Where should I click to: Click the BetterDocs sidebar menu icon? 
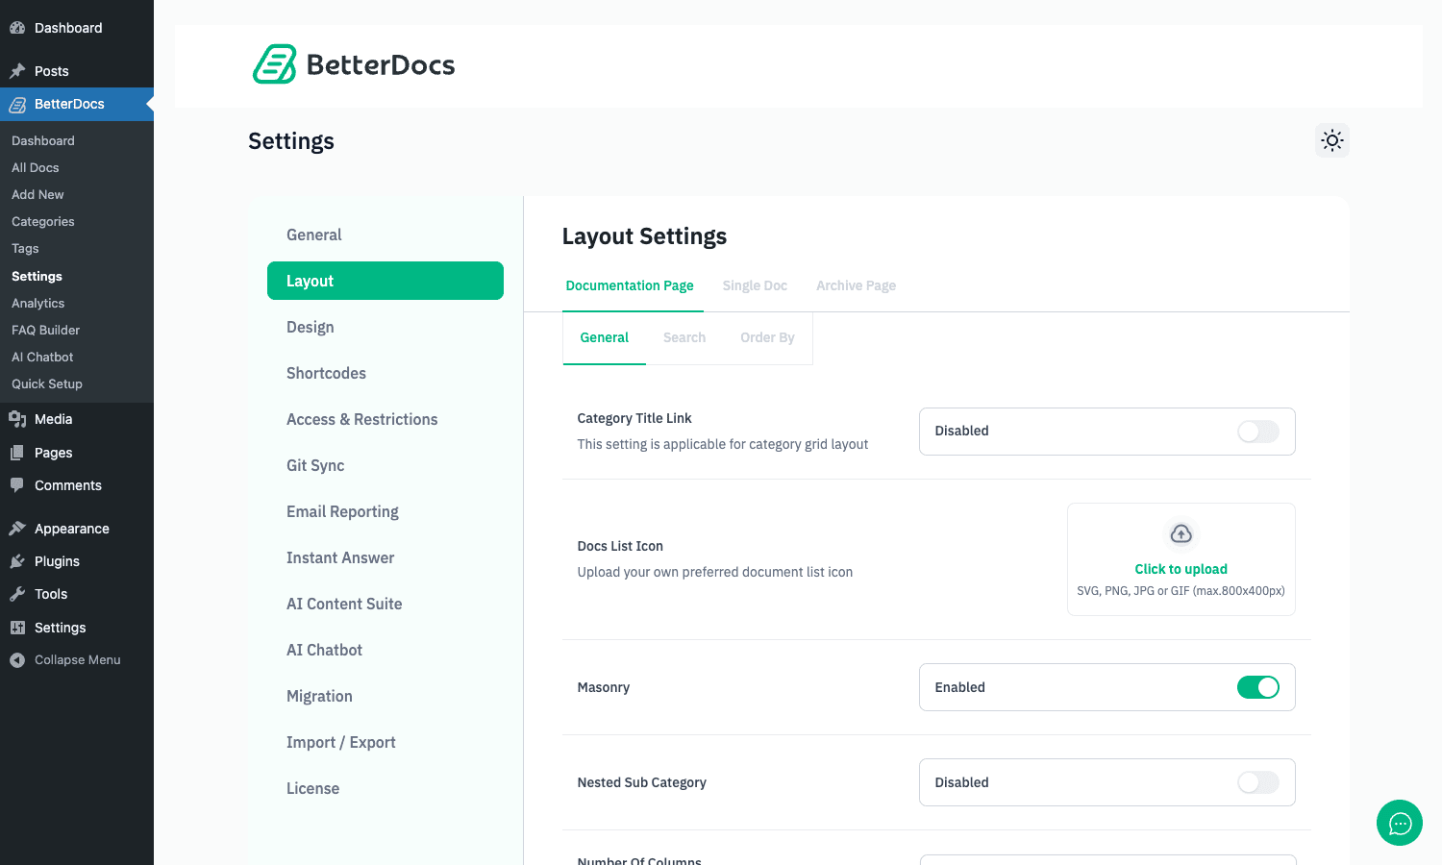17,104
